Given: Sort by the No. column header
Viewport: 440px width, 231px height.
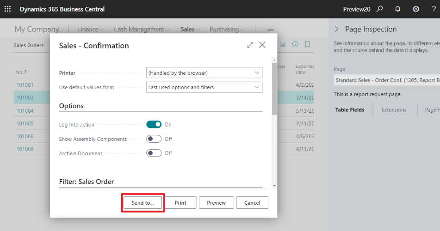Looking at the screenshot, I should click(x=21, y=72).
